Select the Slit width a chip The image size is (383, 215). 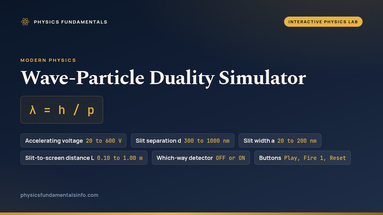tap(280, 140)
